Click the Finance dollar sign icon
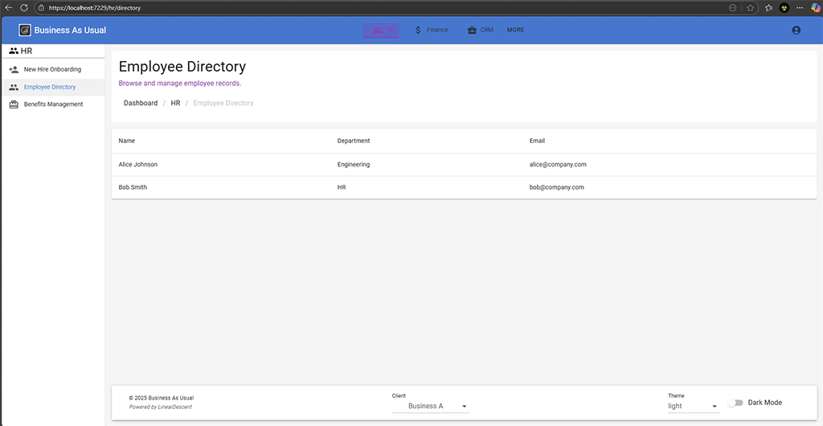Screen dimensions: 823x426 tap(418, 31)
